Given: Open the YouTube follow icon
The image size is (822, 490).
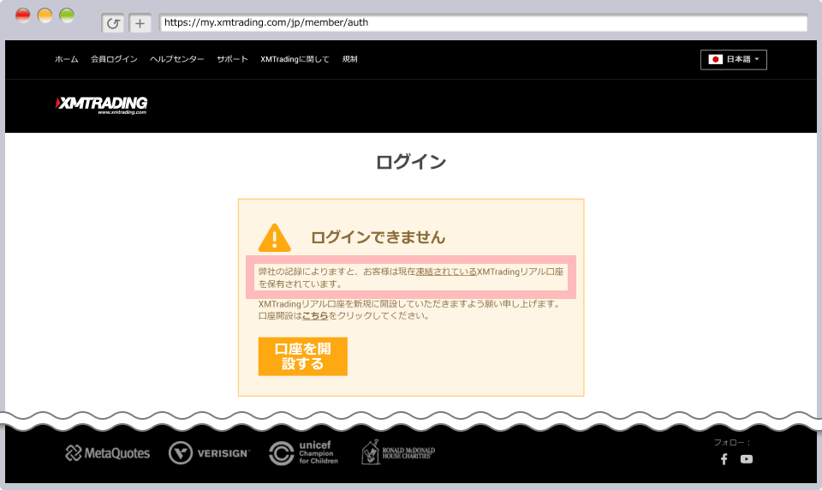Looking at the screenshot, I should tap(747, 459).
